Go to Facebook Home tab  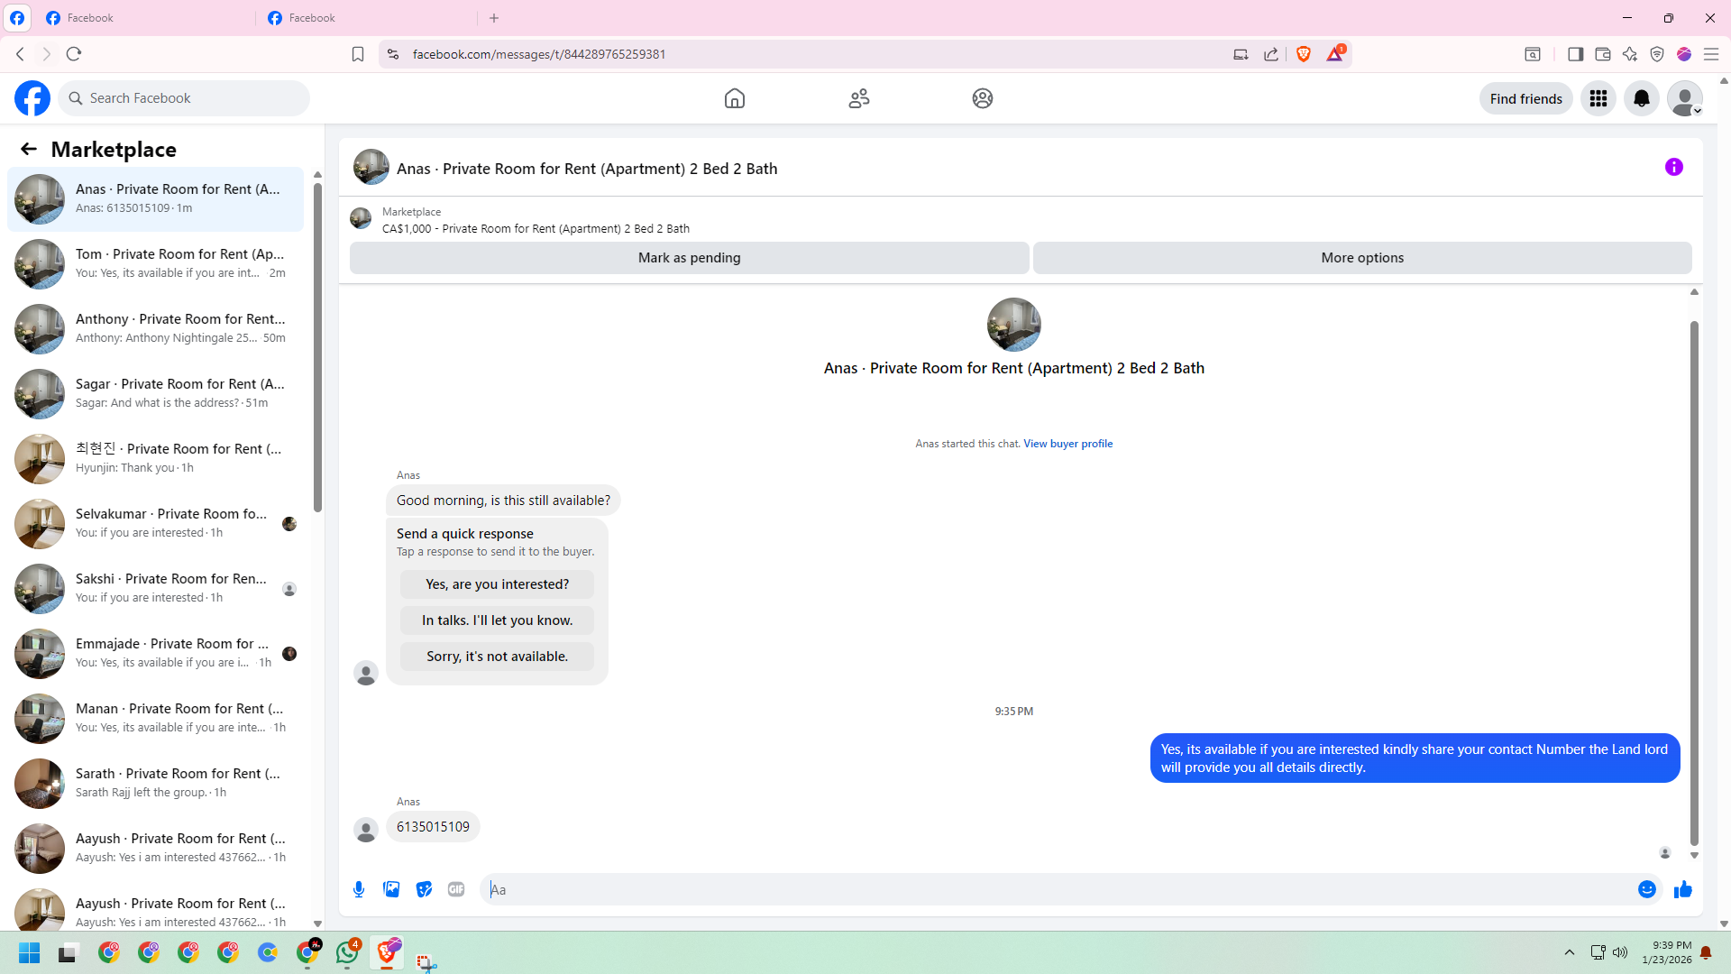click(x=734, y=98)
